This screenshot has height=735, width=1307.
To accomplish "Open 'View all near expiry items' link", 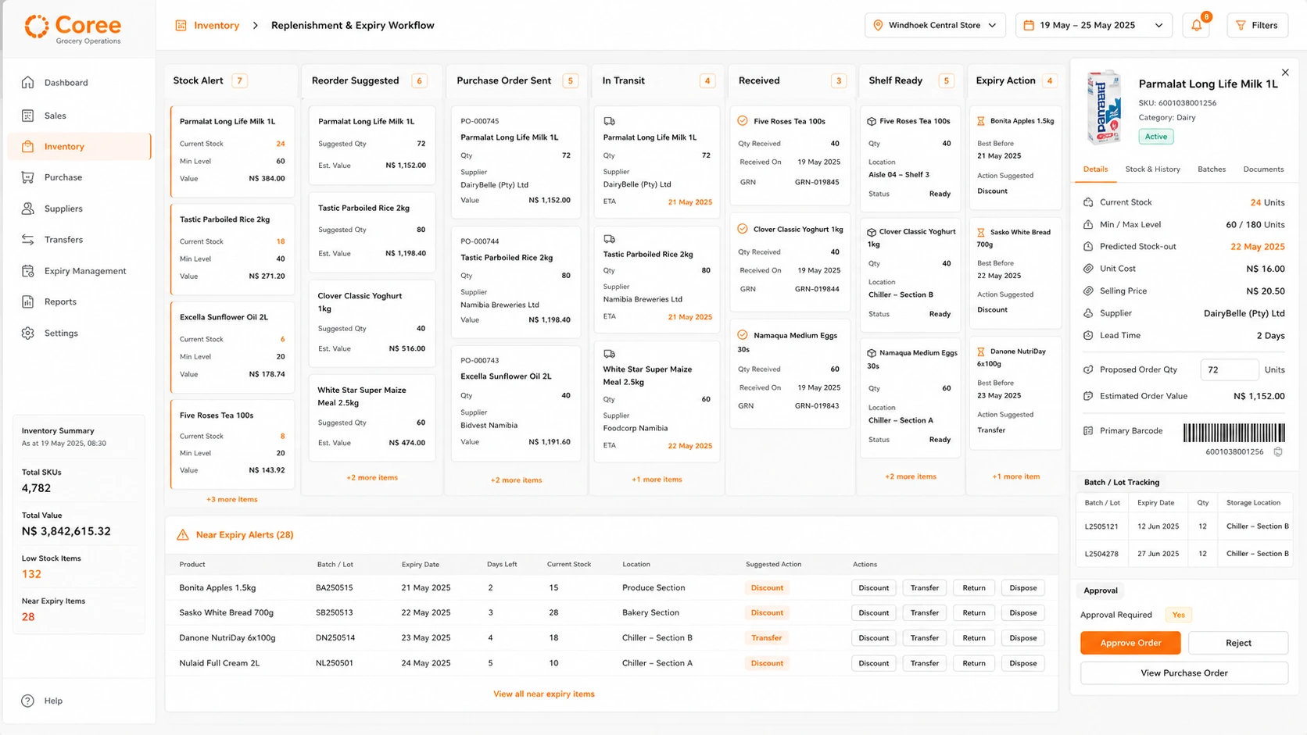I will [x=544, y=694].
